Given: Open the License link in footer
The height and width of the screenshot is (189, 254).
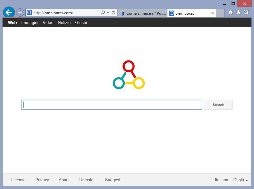Looking at the screenshot, I should pyautogui.click(x=18, y=180).
